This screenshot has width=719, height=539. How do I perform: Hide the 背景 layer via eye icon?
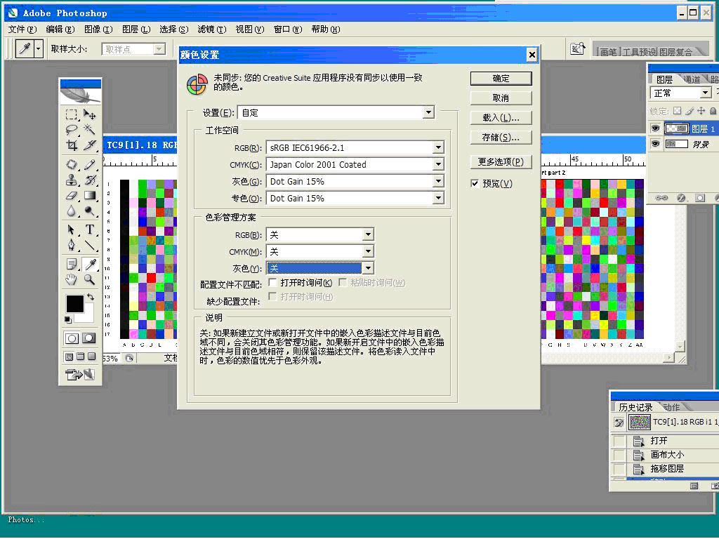point(655,145)
